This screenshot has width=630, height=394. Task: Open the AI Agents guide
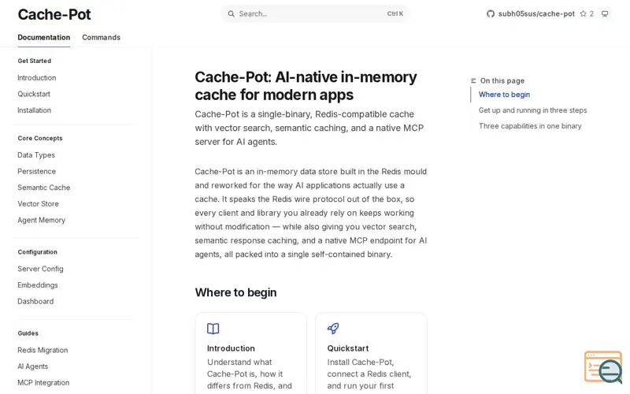point(33,366)
